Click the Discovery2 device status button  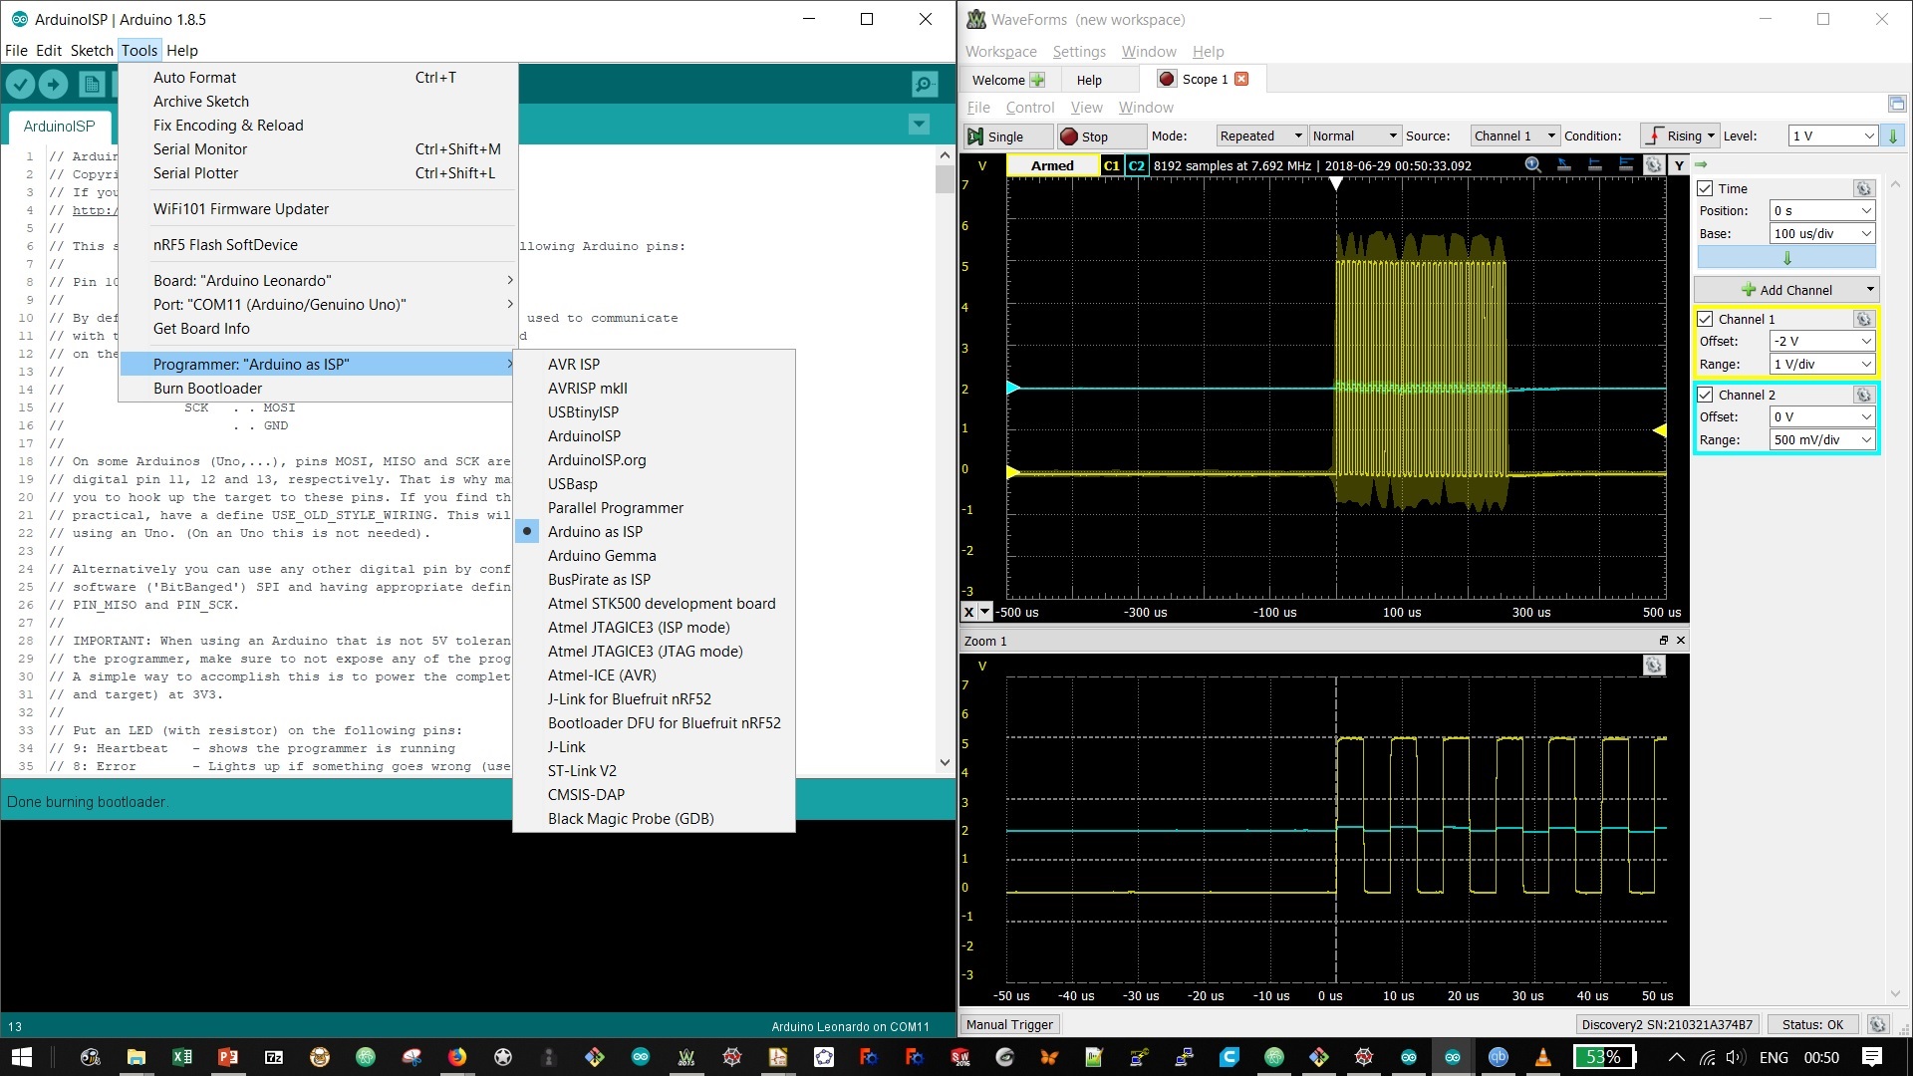tap(1667, 1024)
